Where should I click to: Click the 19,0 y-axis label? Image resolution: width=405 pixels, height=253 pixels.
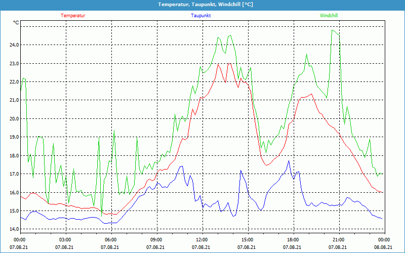click(15, 137)
